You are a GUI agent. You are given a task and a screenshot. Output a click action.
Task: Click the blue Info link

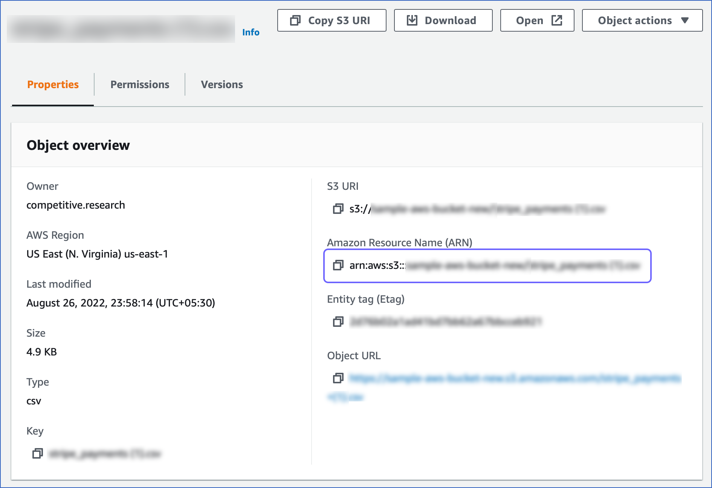coord(251,32)
